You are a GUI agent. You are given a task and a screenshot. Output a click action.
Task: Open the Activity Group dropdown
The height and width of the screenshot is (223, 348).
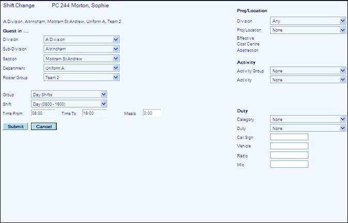(x=308, y=71)
